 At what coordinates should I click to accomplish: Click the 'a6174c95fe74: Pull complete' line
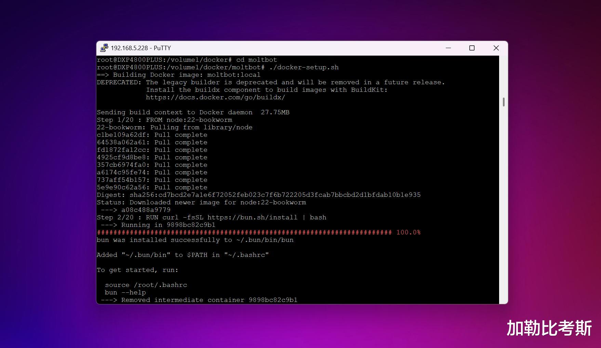point(152,172)
